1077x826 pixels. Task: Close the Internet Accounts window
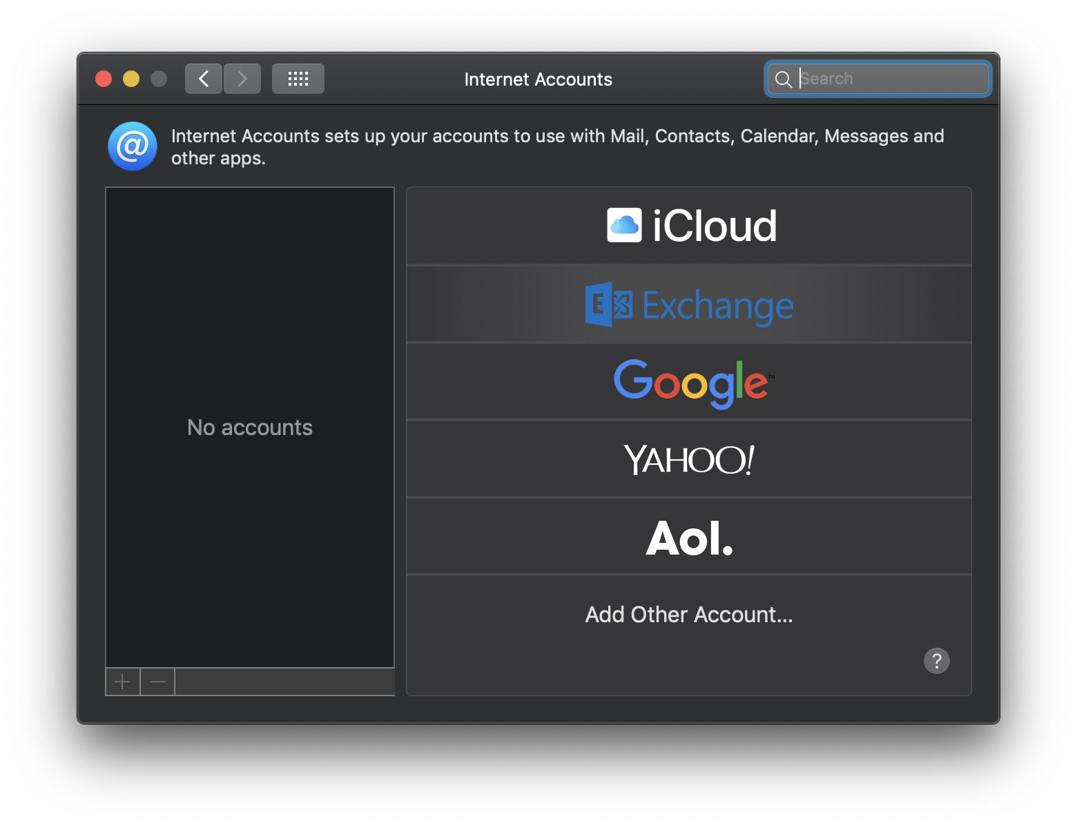tap(104, 79)
